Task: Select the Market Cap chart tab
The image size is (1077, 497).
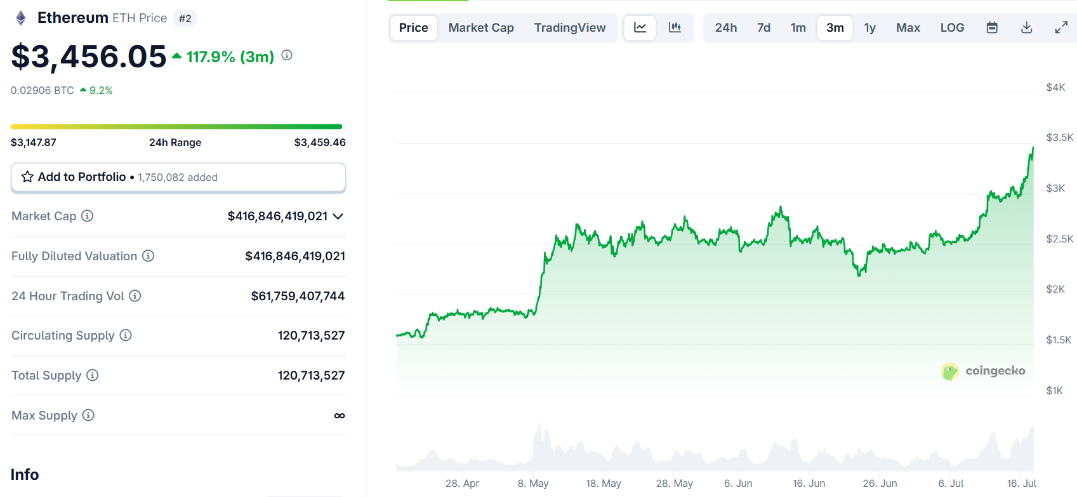Action: [481, 27]
